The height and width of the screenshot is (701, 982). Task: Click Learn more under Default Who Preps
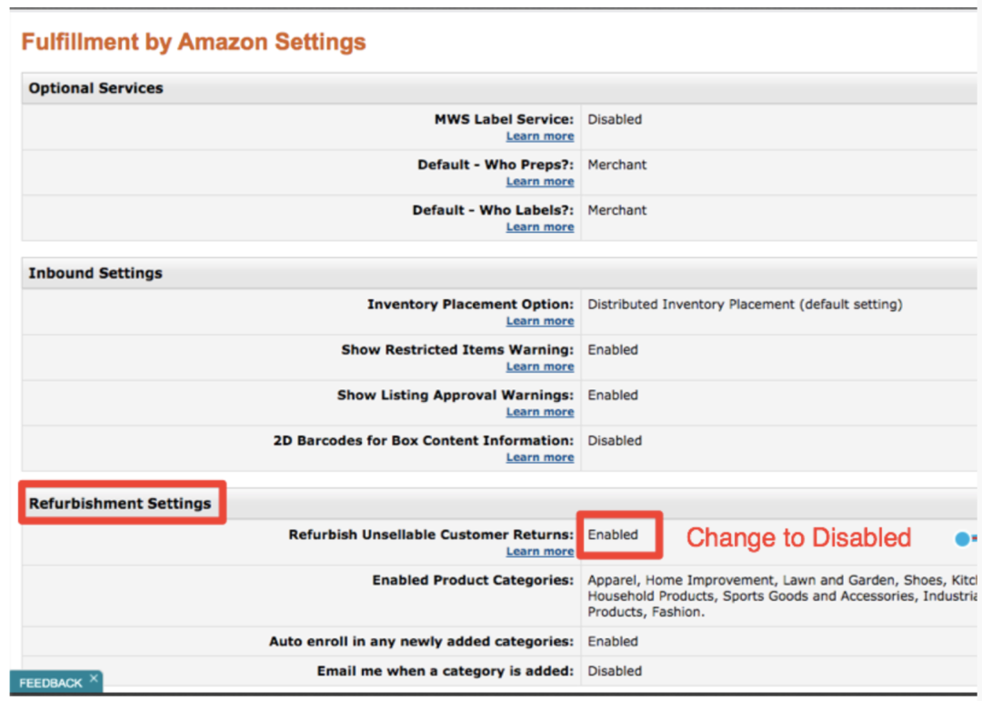pyautogui.click(x=540, y=182)
